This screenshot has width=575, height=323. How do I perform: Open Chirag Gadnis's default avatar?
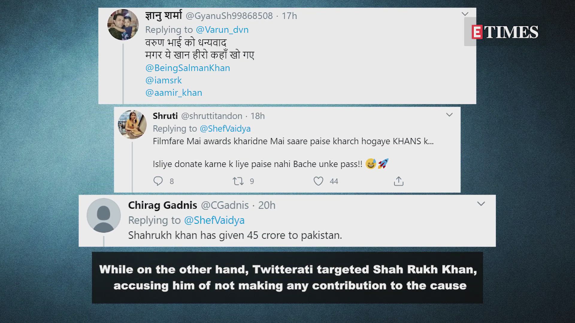tap(104, 215)
